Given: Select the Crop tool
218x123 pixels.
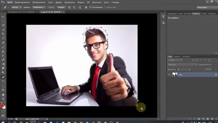Looking at the screenshot, I should click(3, 34).
